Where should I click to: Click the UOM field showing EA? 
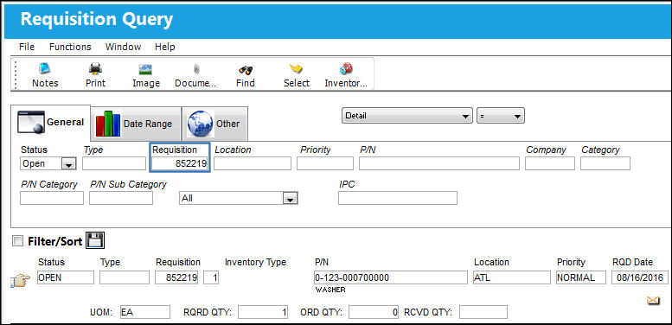[144, 312]
